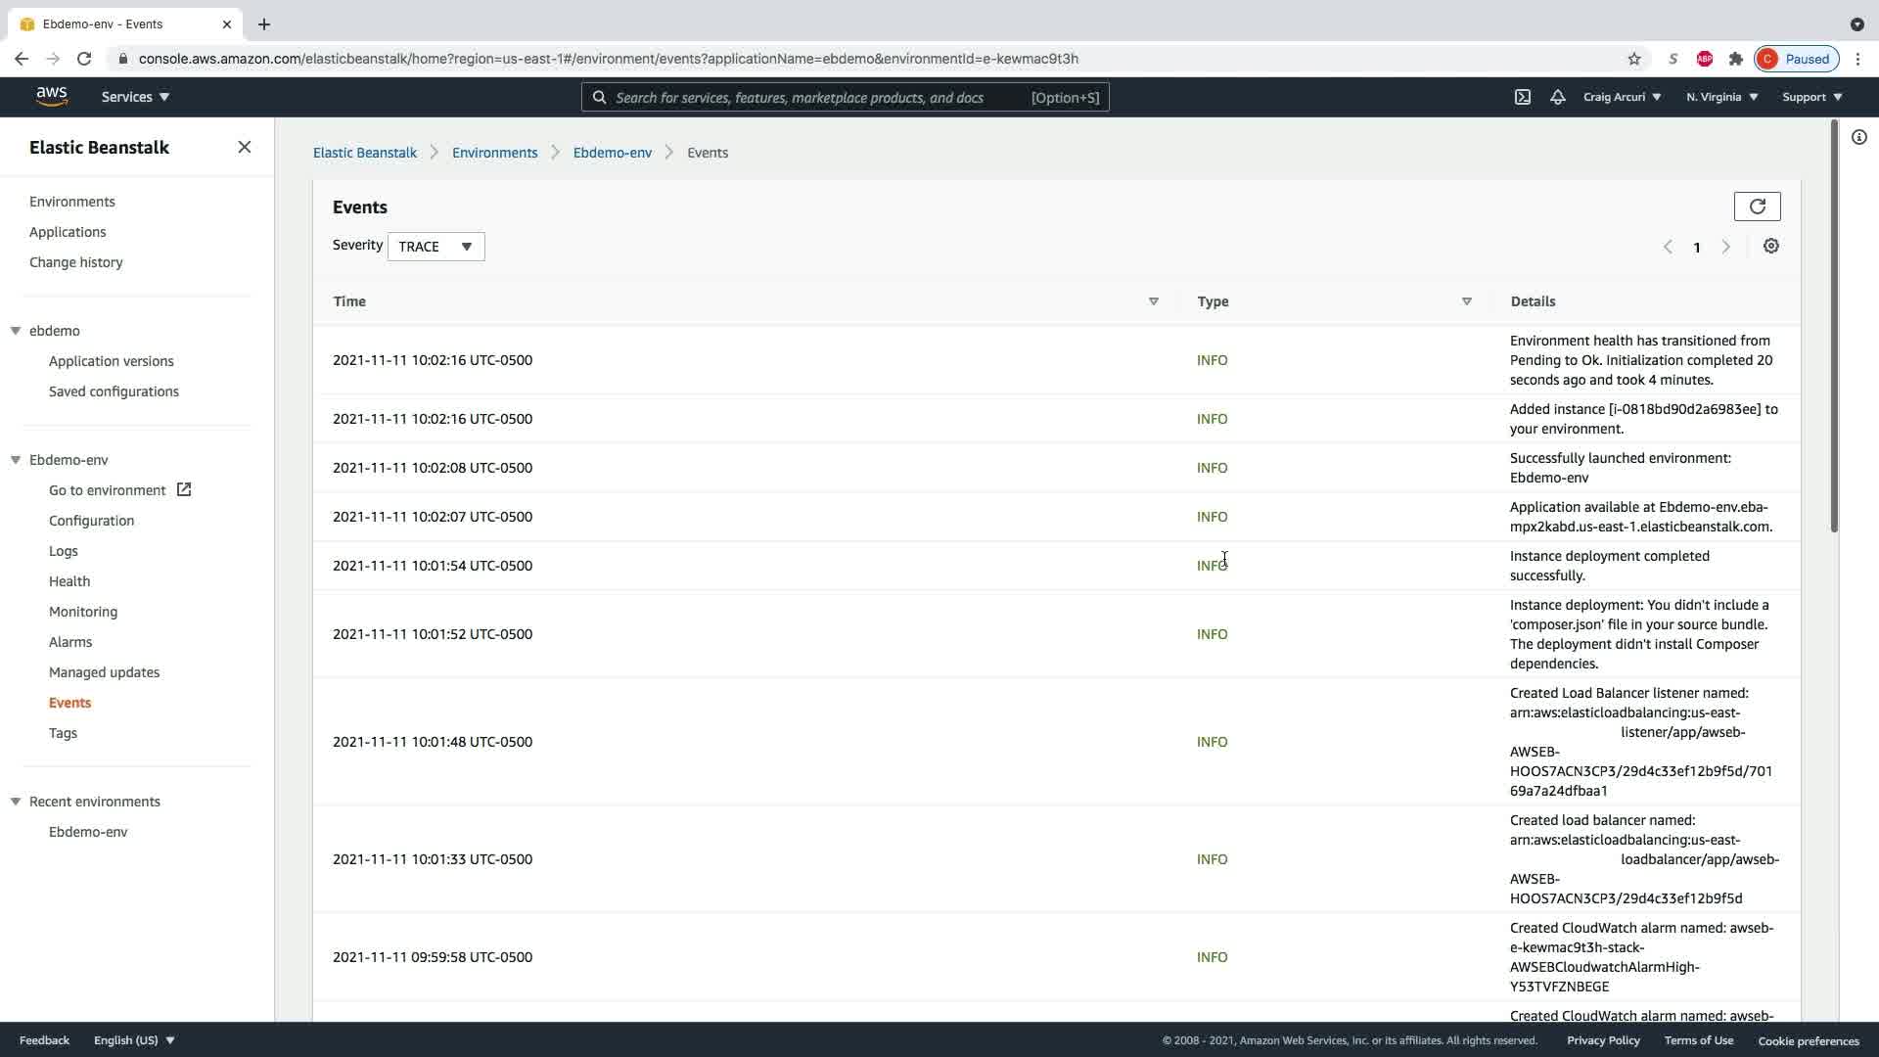Viewport: 1879px width, 1057px height.
Task: Filter the Type column
Action: 1466,301
